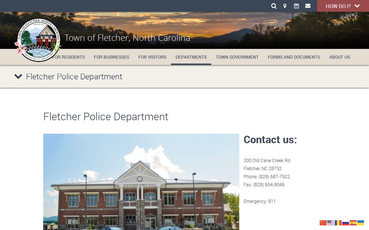Viewport: 369px width, 230px height.
Task: Open the search magnifier icon
Action: 274,6
